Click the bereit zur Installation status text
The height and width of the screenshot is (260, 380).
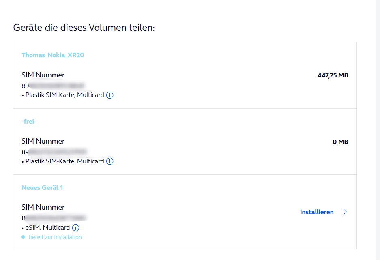55,237
